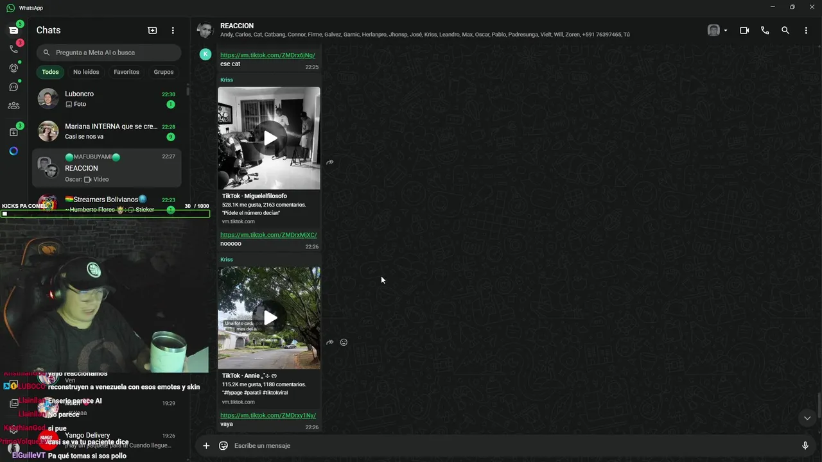Screen dimensions: 822x462
Task: Open the Calls section in the sidebar
Action: click(x=13, y=49)
